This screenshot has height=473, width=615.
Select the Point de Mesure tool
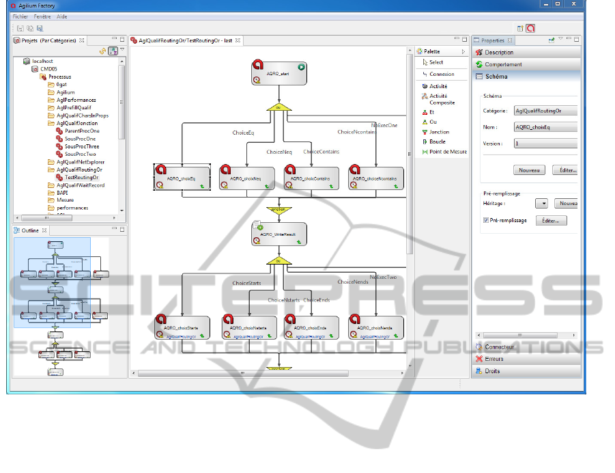[x=448, y=152]
